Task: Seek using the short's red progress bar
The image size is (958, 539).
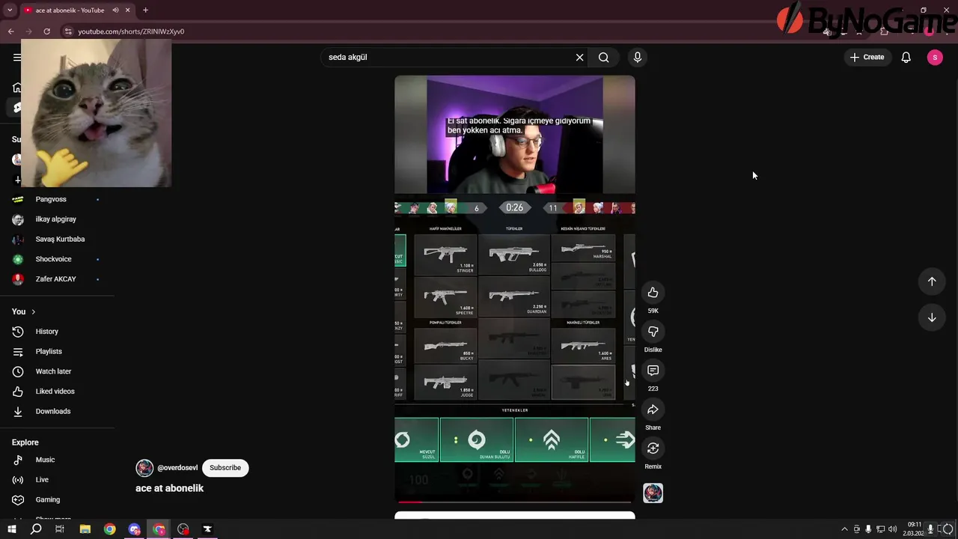Action: click(515, 502)
